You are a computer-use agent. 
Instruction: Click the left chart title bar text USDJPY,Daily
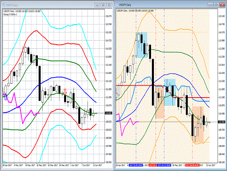pyautogui.click(x=12, y=5)
